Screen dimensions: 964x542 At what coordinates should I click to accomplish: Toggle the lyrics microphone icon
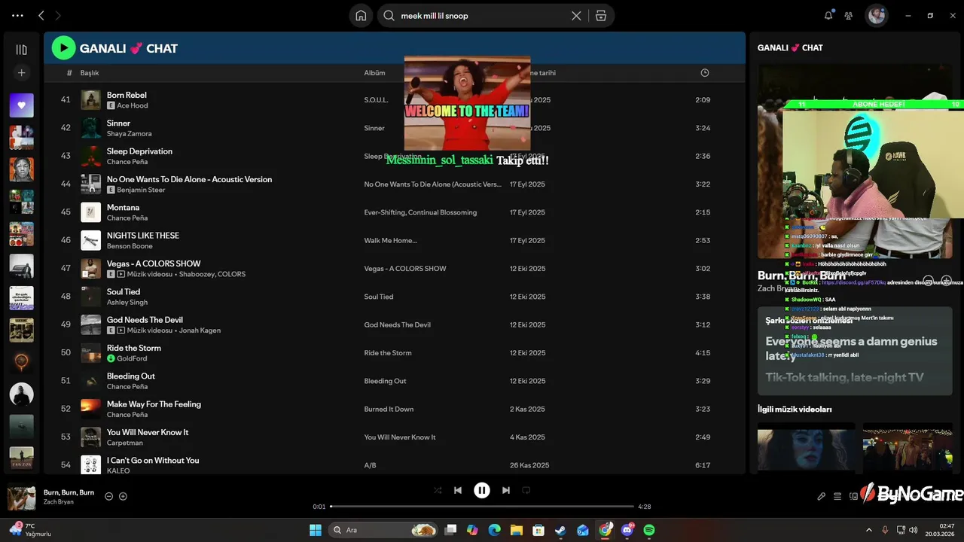822,496
